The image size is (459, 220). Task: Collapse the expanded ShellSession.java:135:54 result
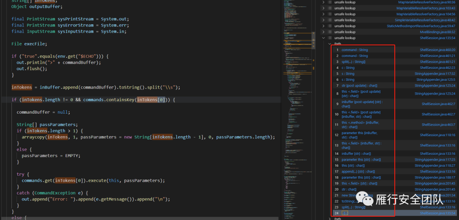click(x=323, y=38)
